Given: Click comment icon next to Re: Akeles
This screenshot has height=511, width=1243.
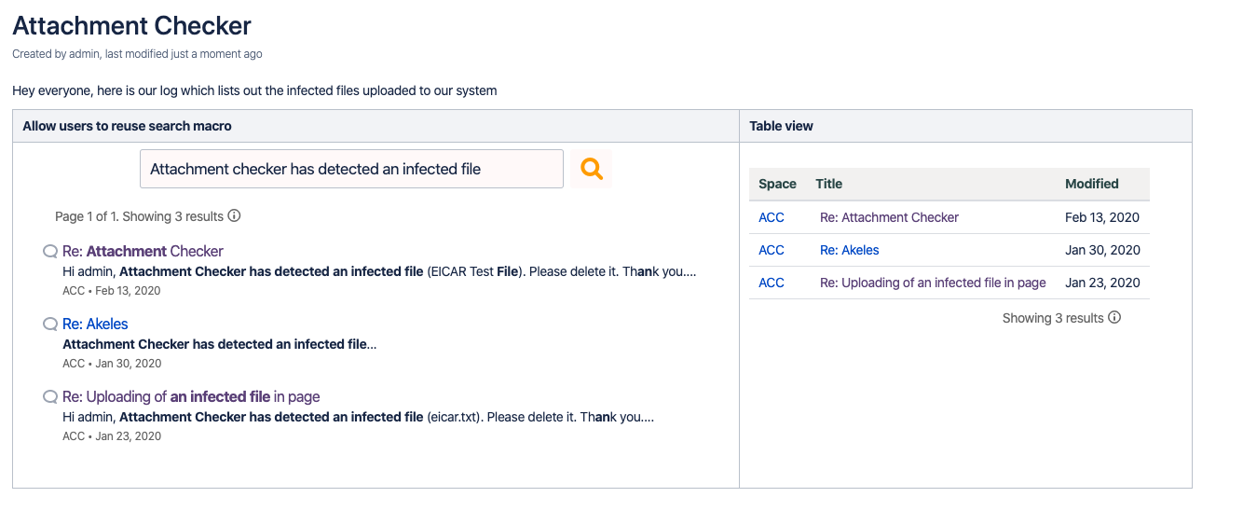Looking at the screenshot, I should pos(50,325).
